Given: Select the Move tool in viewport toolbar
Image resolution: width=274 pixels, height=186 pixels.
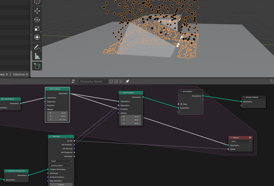Looking at the screenshot, I should pyautogui.click(x=37, y=11).
